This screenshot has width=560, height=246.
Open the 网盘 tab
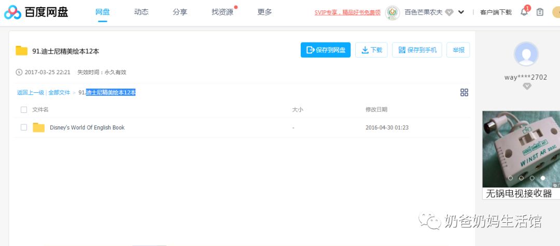103,12
